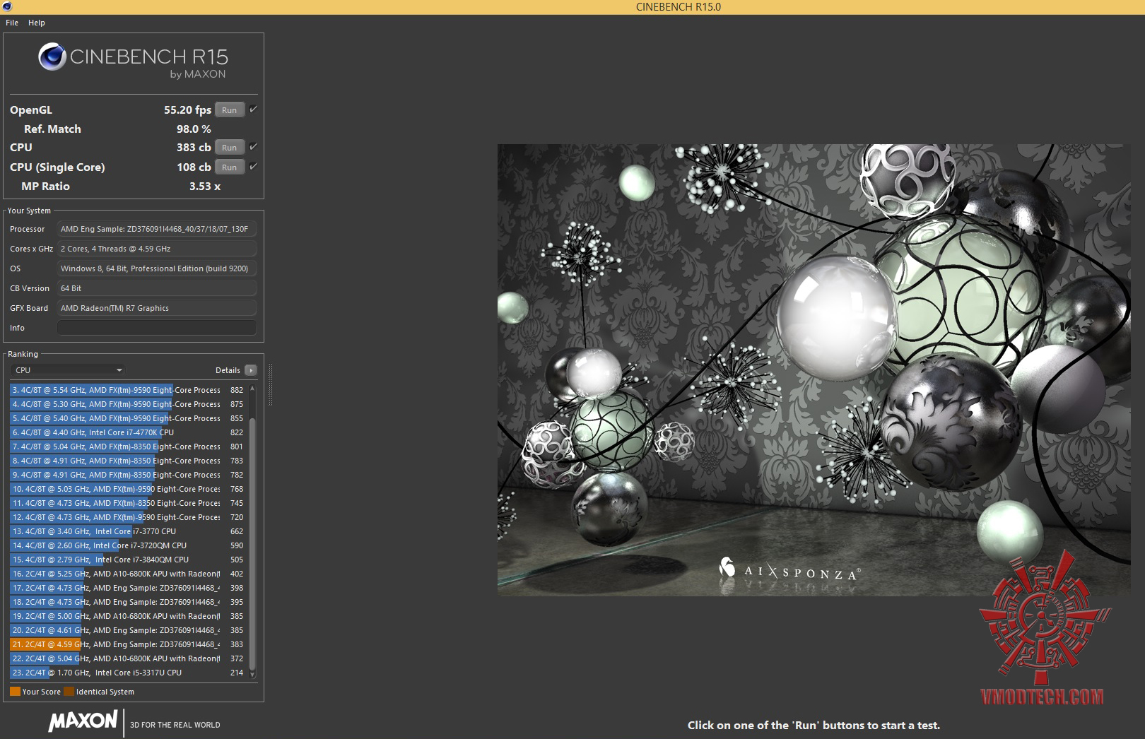Screen dimensions: 1145x739
Task: Click the CPU score 383 cb
Action: pos(194,148)
